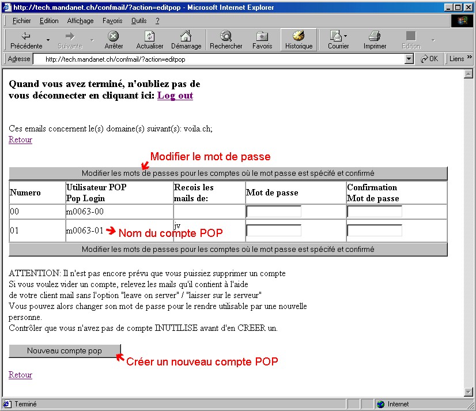Print the page with Imprimer icon
The width and height of the screenshot is (476, 411).
point(375,36)
